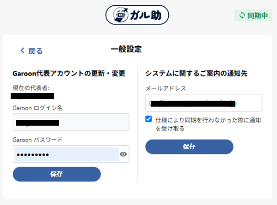This screenshot has width=277, height=205.
Task: Click the ガル助 logo text
Action: click(x=145, y=15)
